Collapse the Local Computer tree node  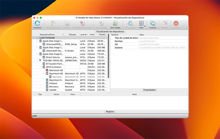point(34,38)
